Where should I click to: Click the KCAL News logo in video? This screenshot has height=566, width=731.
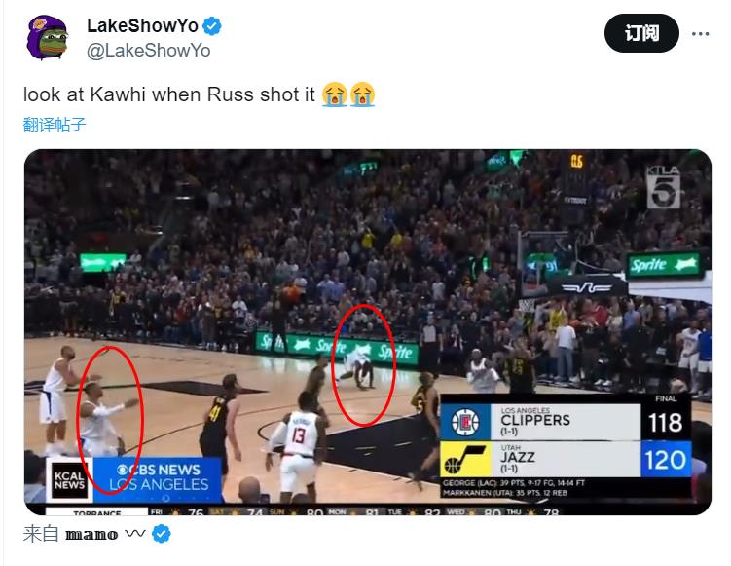point(69,480)
